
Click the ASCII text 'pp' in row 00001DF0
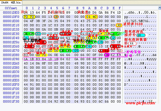click(126, 17)
